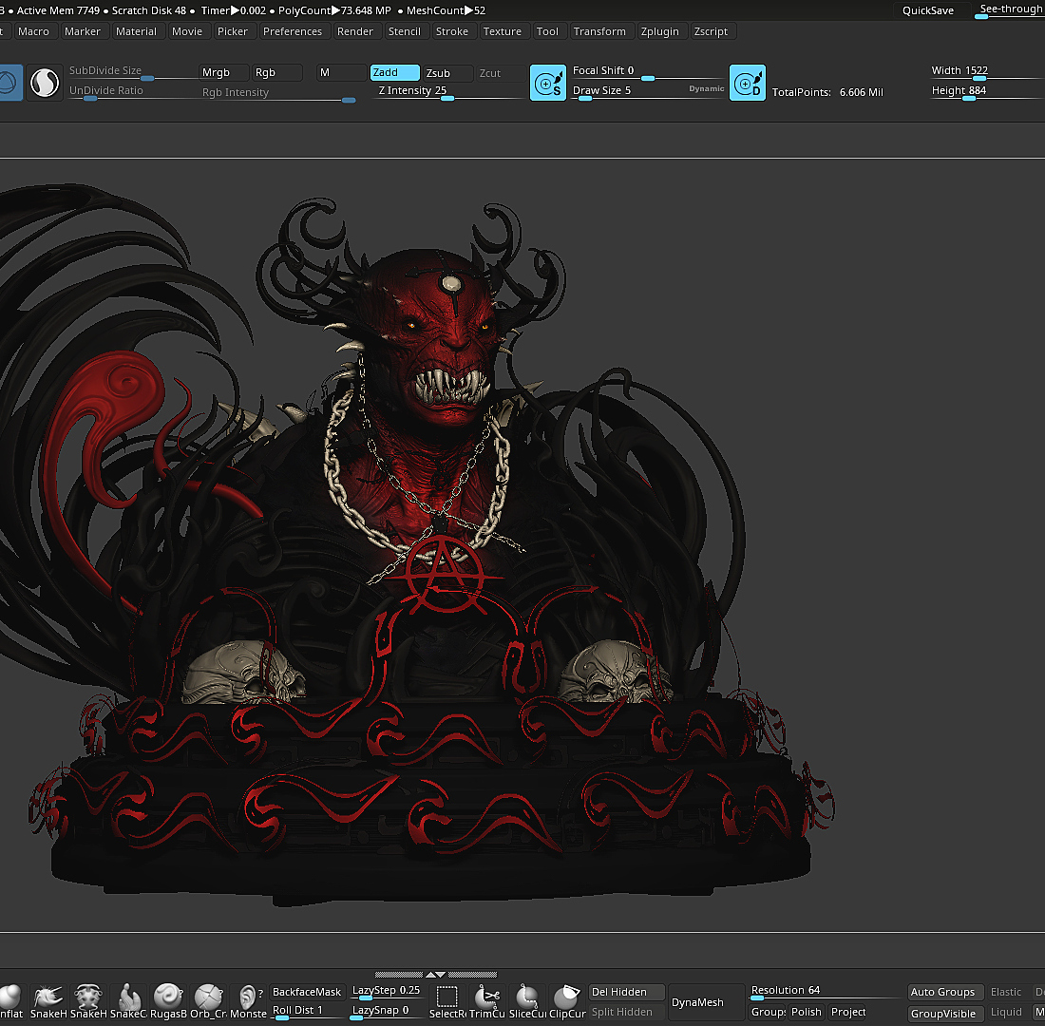Screen dimensions: 1045x1026
Task: Select the SnakeHook brush with monster-face icon
Action: [88, 1001]
